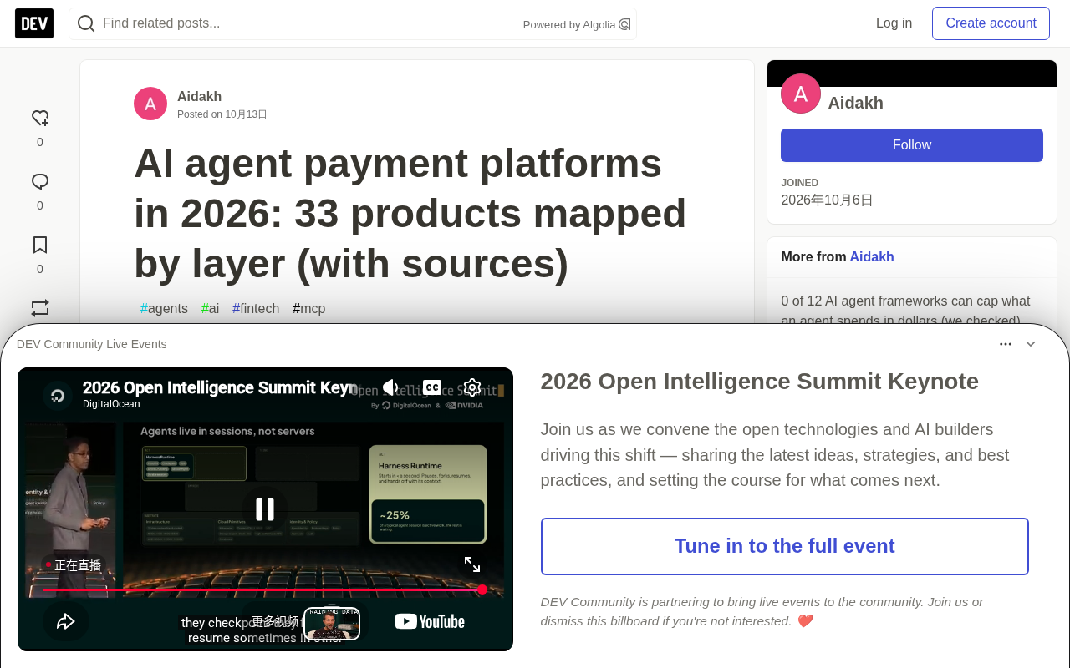
Task: Open the video on YouTube logo
Action: click(x=430, y=621)
